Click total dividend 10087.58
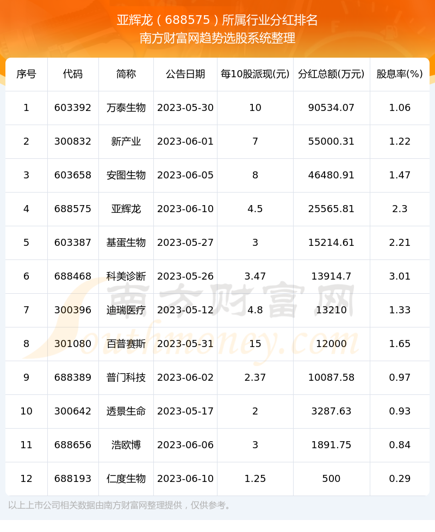Image resolution: width=435 pixels, height=532 pixels. coord(331,378)
